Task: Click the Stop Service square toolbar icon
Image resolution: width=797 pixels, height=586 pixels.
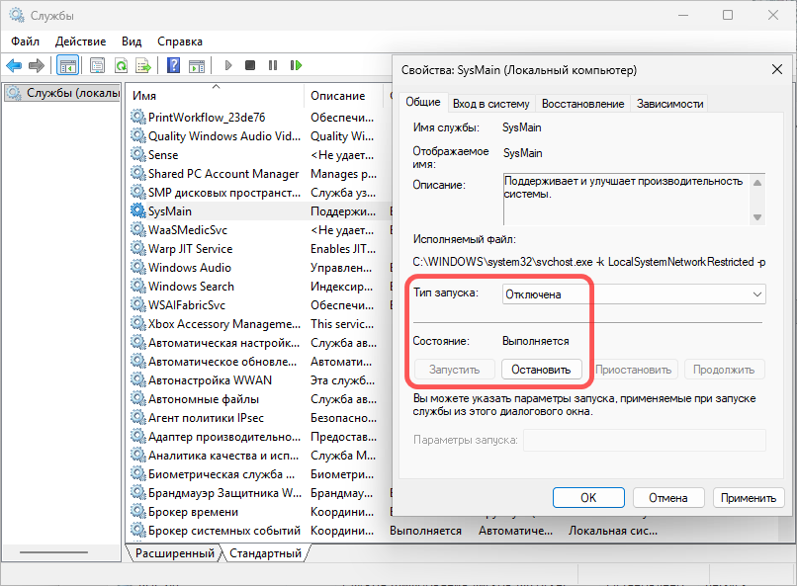Action: pyautogui.click(x=250, y=65)
